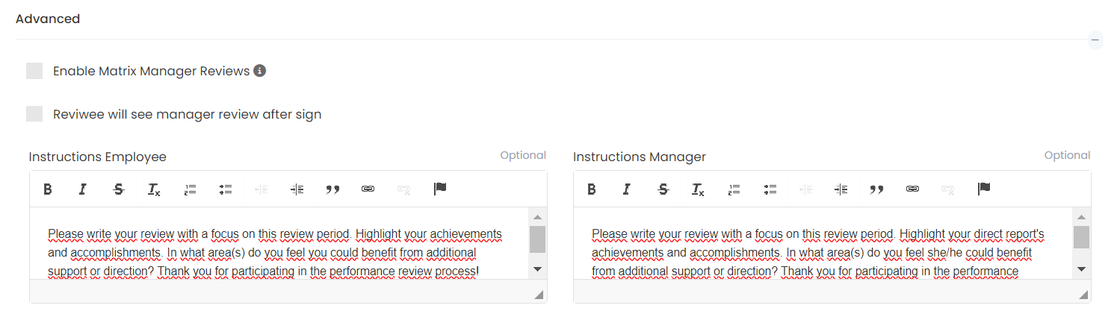Increase indent in Instructions Manager editor

coord(841,189)
